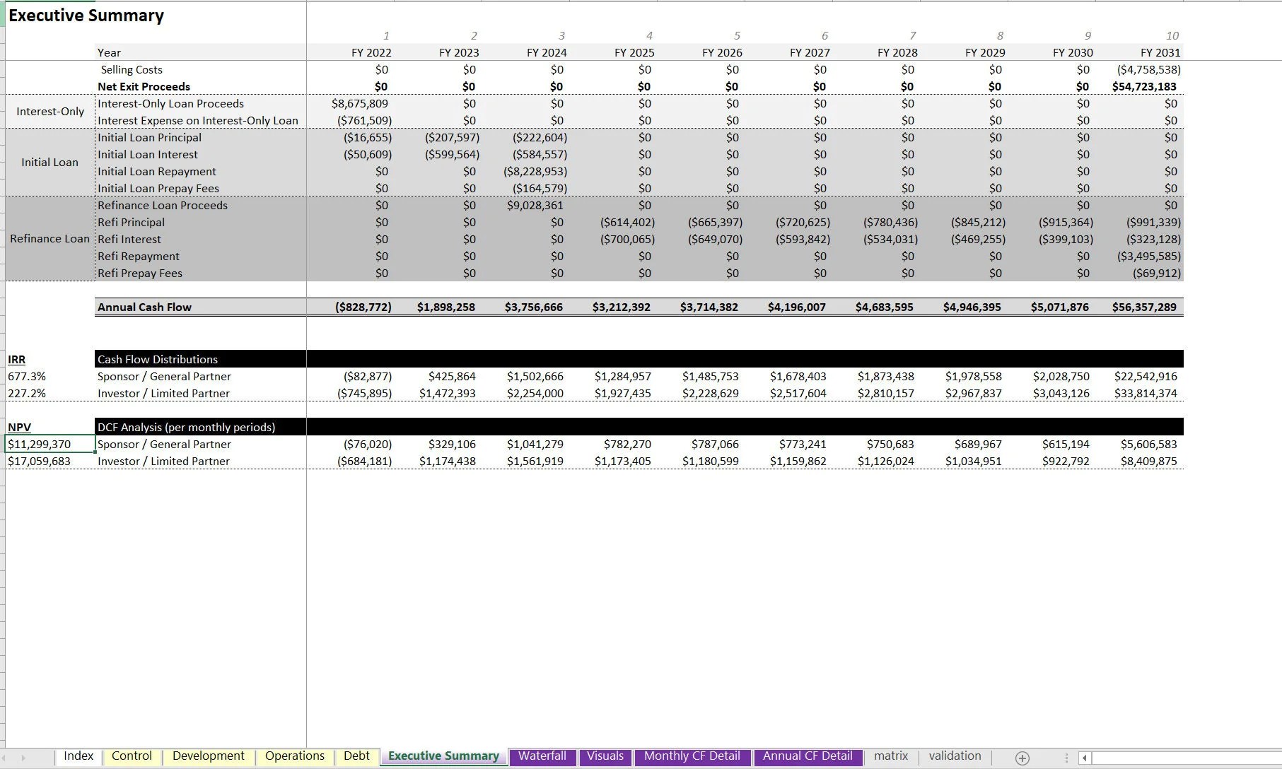Select the Annual Cash Flow label cell
The height and width of the screenshot is (769, 1282).
point(144,307)
